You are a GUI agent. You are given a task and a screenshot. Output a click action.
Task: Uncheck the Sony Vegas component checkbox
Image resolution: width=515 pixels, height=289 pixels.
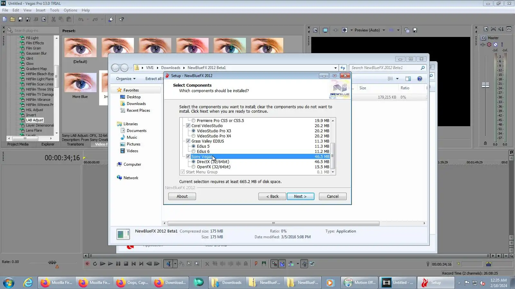pyautogui.click(x=188, y=157)
